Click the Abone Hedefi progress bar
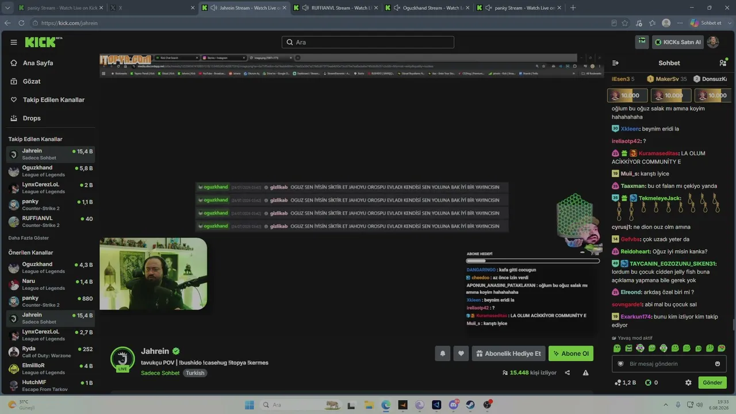This screenshot has width=736, height=414. [x=532, y=260]
